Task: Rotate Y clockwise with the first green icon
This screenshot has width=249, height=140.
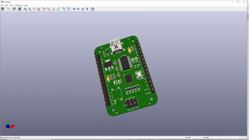Action: (54, 9)
